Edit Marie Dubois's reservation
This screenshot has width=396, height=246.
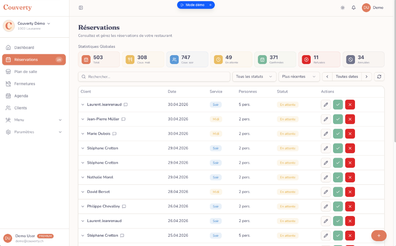pos(326,134)
